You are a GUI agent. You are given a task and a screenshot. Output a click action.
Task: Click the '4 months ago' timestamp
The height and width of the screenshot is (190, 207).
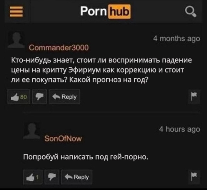click(x=177, y=39)
